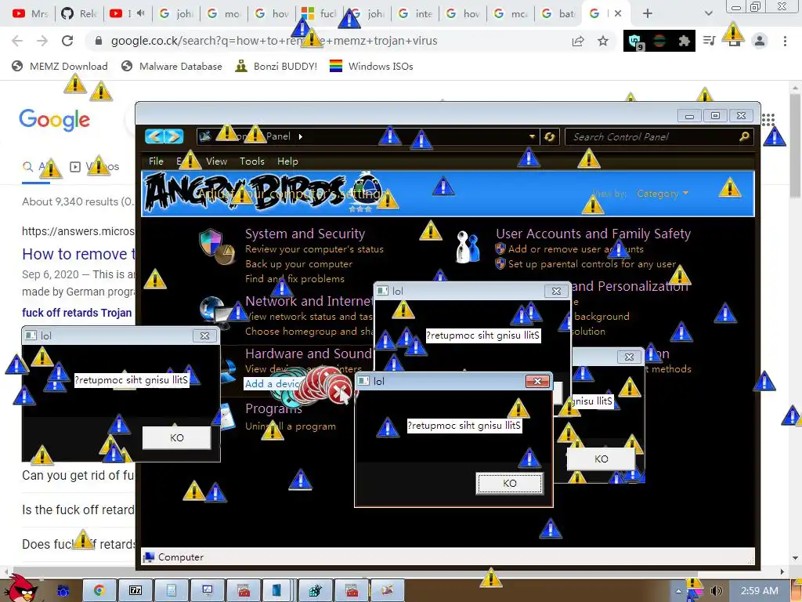The width and height of the screenshot is (802, 602).
Task: Select Google Videos results tab
Action: tap(95, 167)
